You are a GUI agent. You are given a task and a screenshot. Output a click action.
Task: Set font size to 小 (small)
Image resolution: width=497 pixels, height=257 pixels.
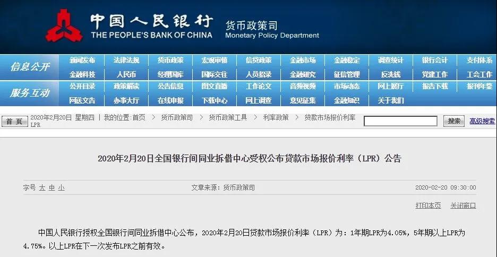61,188
